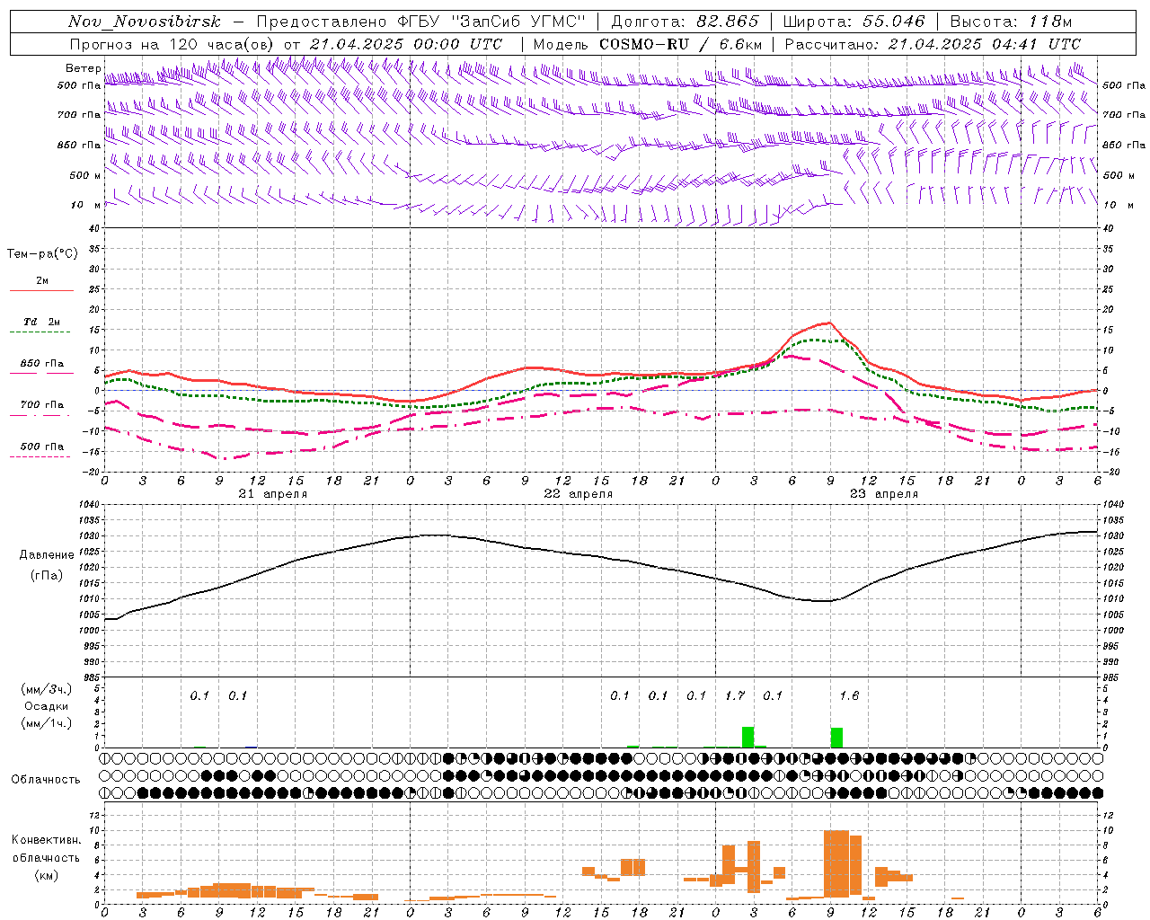Image resolution: width=1150 pixels, height=920 pixels.
Task: Click the tallest orange convective cloud bar
Action: tap(836, 864)
